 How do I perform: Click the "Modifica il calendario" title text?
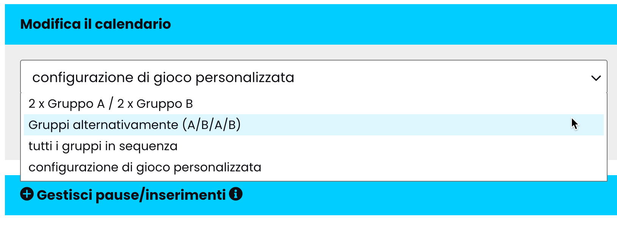pos(96,24)
